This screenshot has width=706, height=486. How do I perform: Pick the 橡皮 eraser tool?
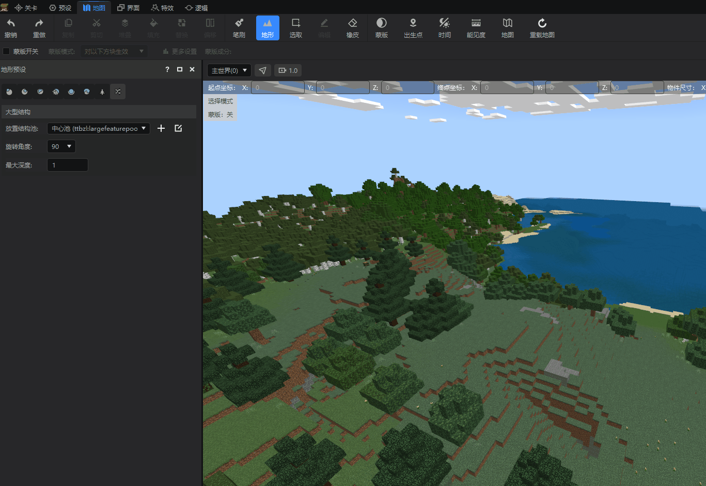[x=353, y=28]
